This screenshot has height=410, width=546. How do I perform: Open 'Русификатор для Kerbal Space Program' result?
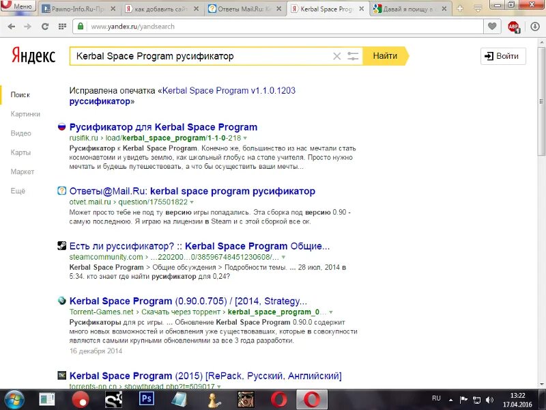click(x=163, y=127)
